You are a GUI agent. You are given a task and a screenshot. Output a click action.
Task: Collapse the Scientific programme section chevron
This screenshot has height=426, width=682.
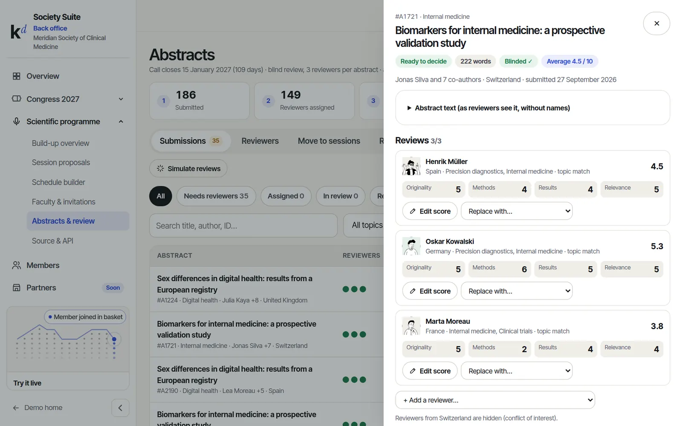coord(121,121)
